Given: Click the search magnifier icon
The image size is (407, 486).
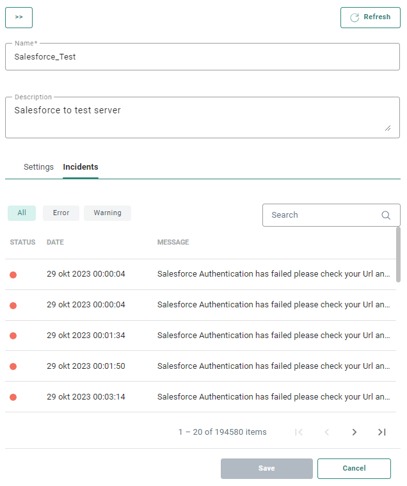Looking at the screenshot, I should tap(386, 215).
